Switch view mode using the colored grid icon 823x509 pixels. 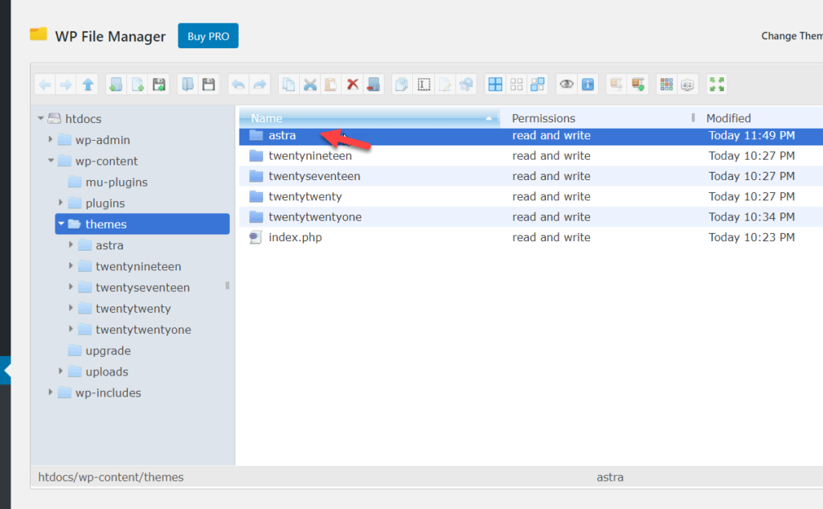[x=666, y=84]
